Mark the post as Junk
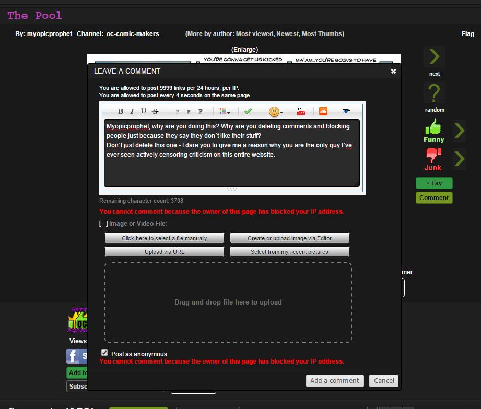The height and width of the screenshot is (409, 481). pyautogui.click(x=433, y=159)
